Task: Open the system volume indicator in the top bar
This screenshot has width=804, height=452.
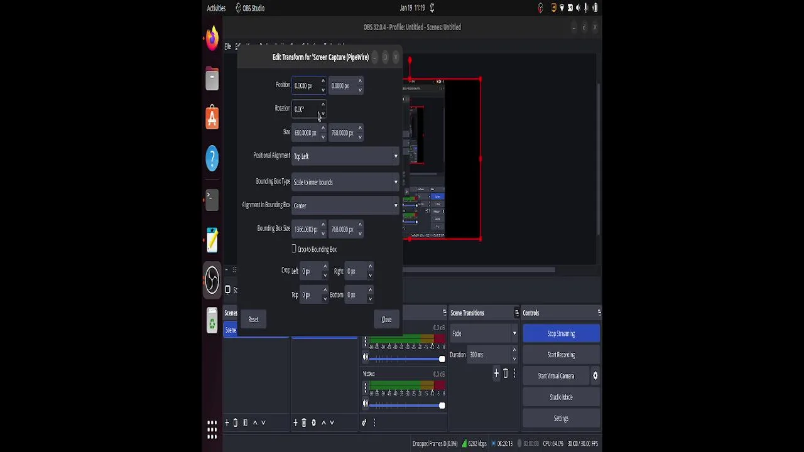Action: tap(578, 8)
